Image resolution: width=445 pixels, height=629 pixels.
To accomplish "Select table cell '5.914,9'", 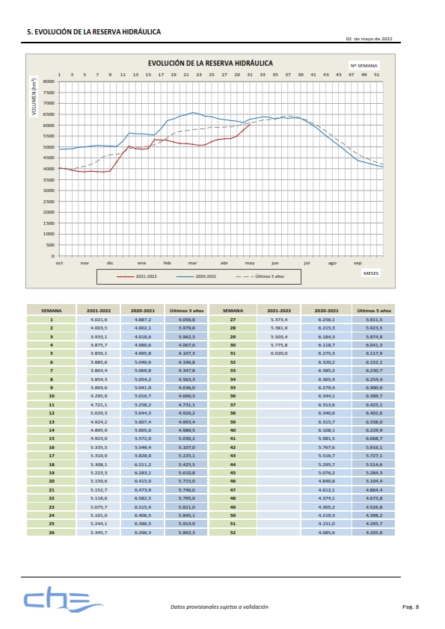I will [x=187, y=524].
